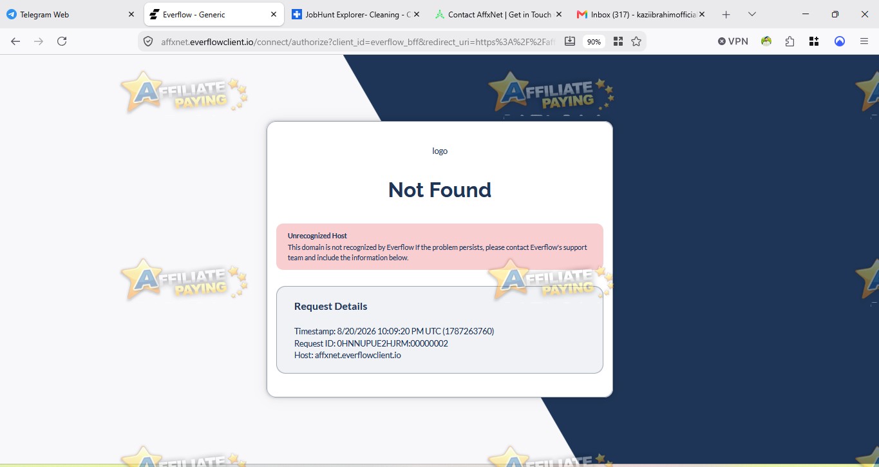879x467 pixels.
Task: Open a new tab with the plus button
Action: tap(726, 14)
